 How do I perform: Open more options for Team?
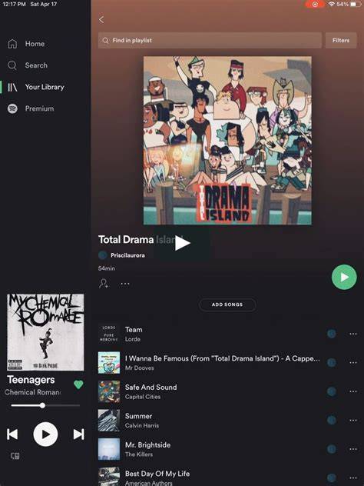(x=353, y=334)
